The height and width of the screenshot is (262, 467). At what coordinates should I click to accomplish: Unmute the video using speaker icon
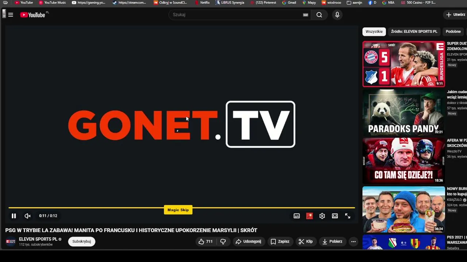point(27,216)
